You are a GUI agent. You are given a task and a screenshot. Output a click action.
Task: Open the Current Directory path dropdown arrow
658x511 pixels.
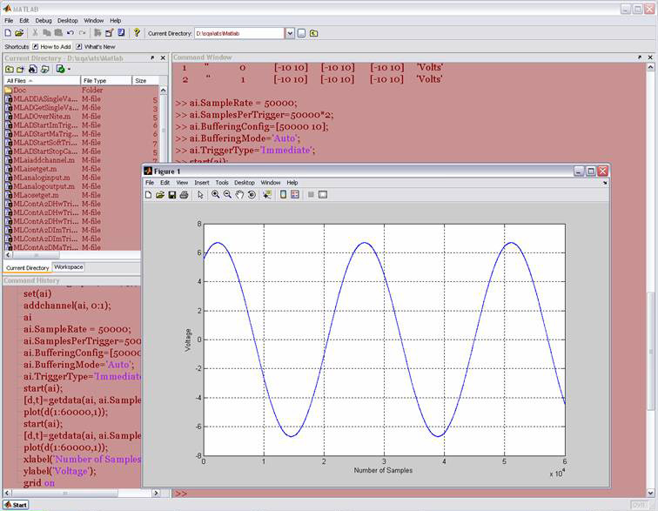[290, 33]
